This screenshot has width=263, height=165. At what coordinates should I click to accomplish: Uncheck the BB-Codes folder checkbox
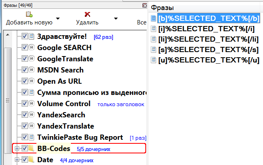tap(25, 149)
